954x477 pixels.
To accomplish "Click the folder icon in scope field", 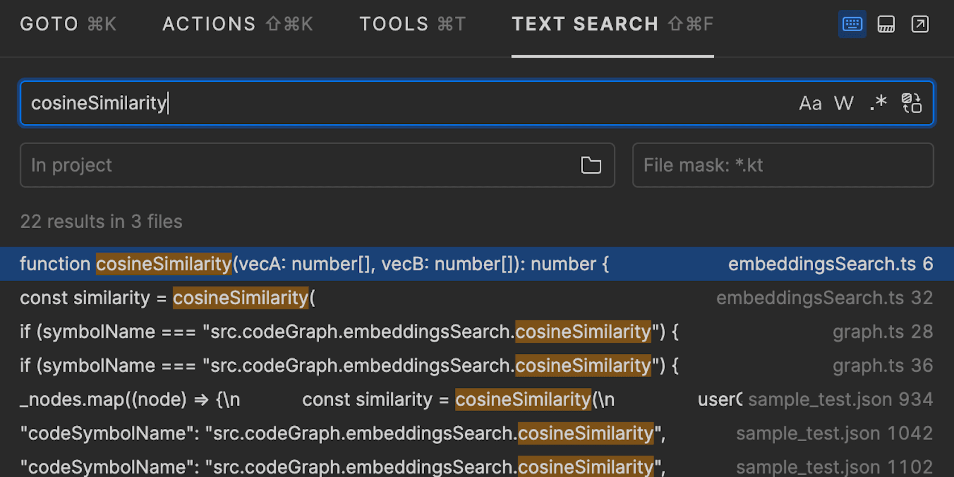I will (x=591, y=165).
